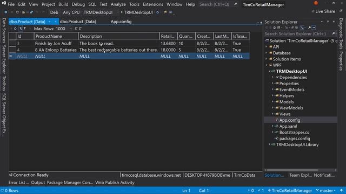Screen dimensions: 346x194
Task: Open the document tab overflow dropdown
Action: [x=258, y=23]
